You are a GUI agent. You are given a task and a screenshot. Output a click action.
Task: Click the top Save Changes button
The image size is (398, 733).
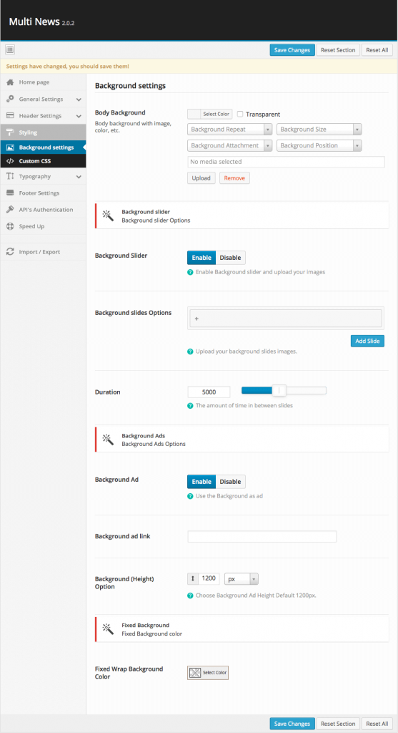click(292, 50)
